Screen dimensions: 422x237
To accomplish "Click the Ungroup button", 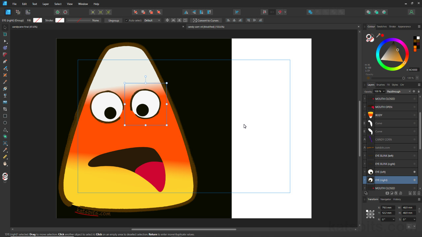I will click(x=114, y=20).
